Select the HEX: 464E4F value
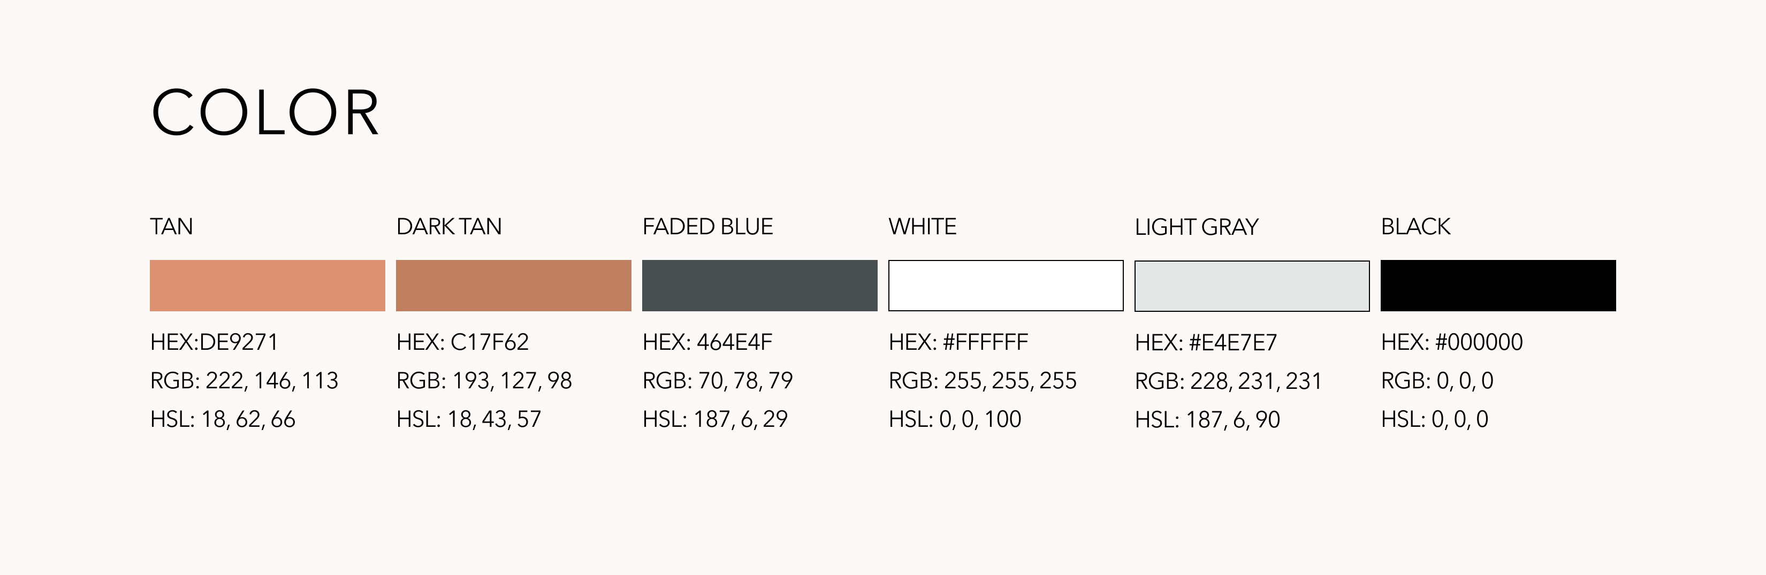 pos(707,341)
